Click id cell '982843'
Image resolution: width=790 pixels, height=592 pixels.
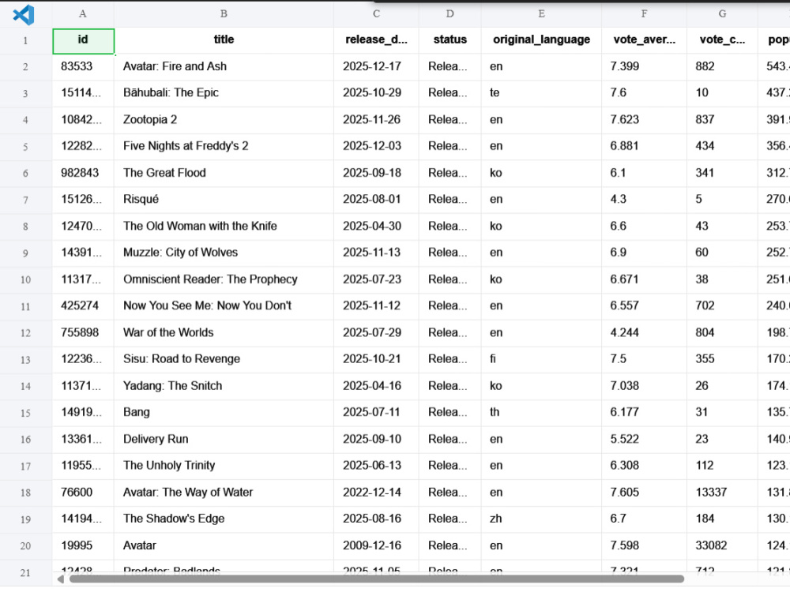[x=83, y=173]
